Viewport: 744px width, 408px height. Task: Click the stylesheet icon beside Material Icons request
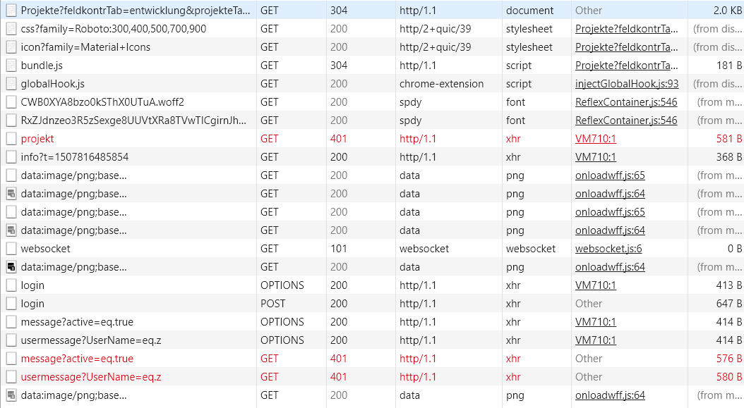tap(10, 47)
